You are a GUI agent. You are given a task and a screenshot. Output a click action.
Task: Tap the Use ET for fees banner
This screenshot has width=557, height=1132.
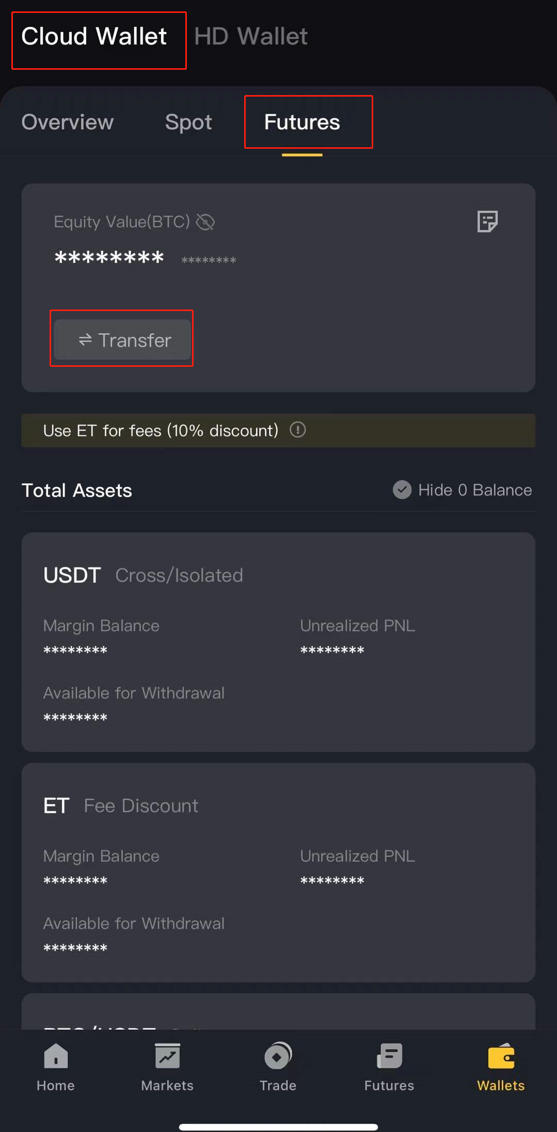(278, 430)
